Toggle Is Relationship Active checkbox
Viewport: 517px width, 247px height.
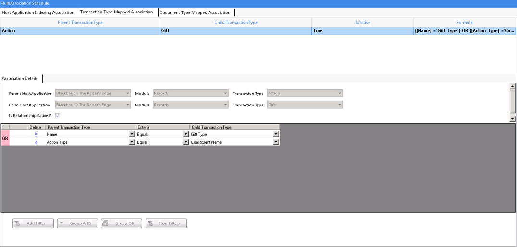[58, 116]
